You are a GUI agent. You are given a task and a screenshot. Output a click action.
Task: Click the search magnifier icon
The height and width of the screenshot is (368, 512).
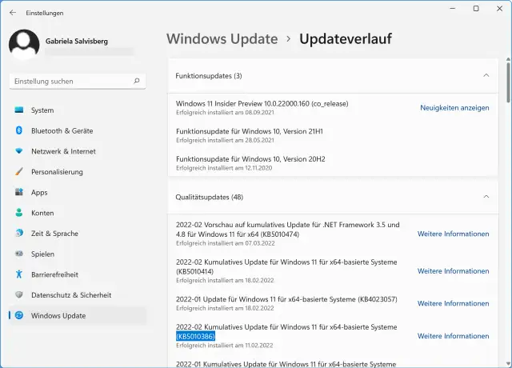137,81
